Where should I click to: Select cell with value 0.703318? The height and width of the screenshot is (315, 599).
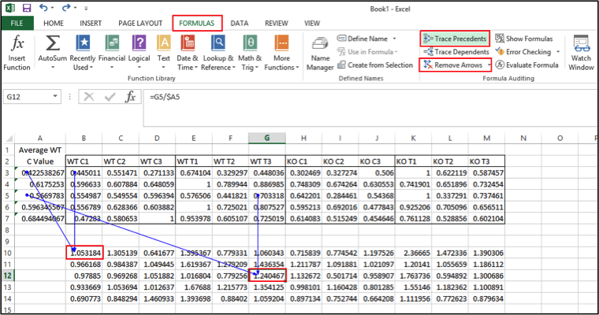(x=267, y=195)
